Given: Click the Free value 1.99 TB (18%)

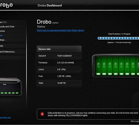Looking at the screenshot, I should tap(64, 76).
